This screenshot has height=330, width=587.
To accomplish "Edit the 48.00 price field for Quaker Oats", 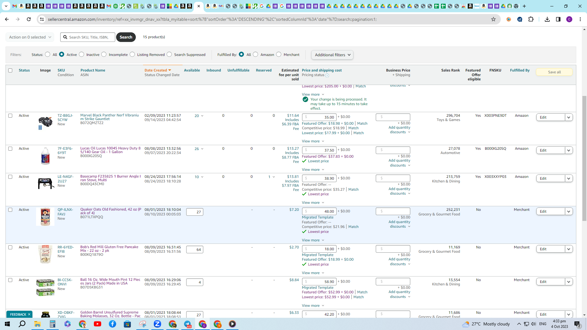I will point(319,211).
